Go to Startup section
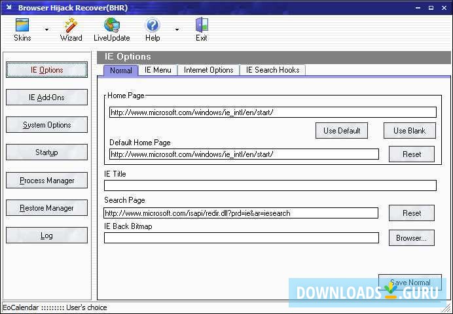The width and height of the screenshot is (453, 314). coord(46,152)
